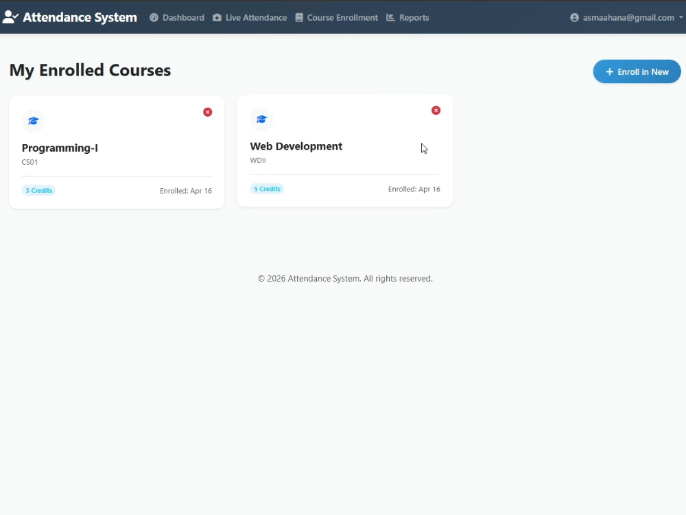Expand the asmaahana@gmail.com account dropdown arrow

[x=681, y=18]
